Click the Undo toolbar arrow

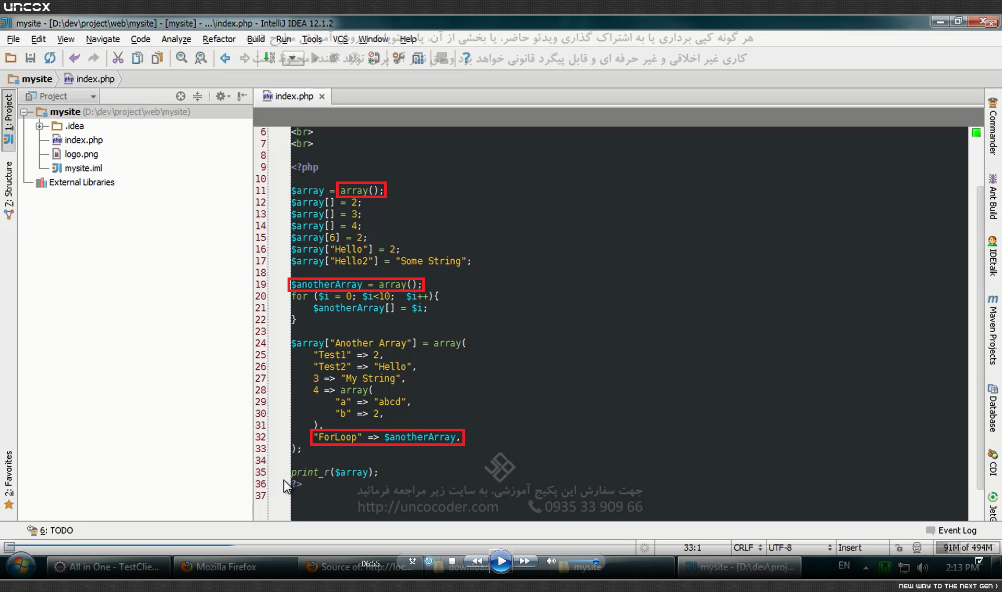[x=74, y=58]
